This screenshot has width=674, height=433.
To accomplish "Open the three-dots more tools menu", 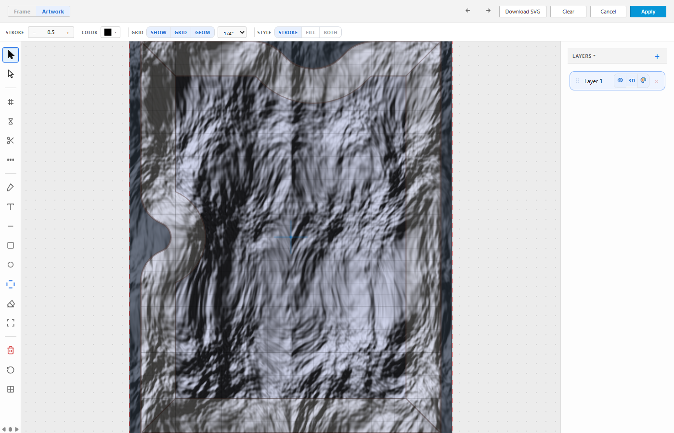I will pos(11,160).
